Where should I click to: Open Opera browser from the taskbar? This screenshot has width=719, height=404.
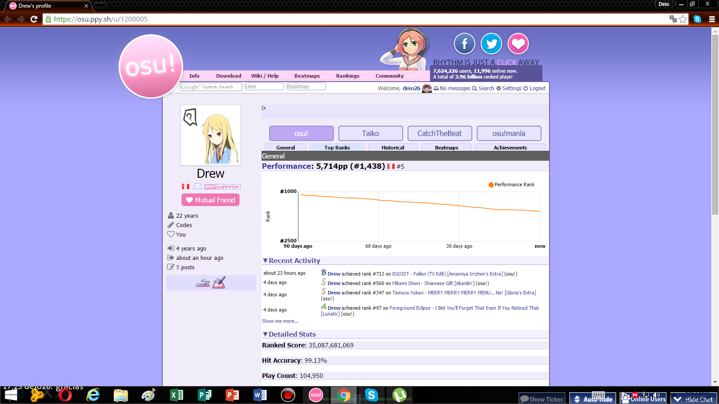65,395
